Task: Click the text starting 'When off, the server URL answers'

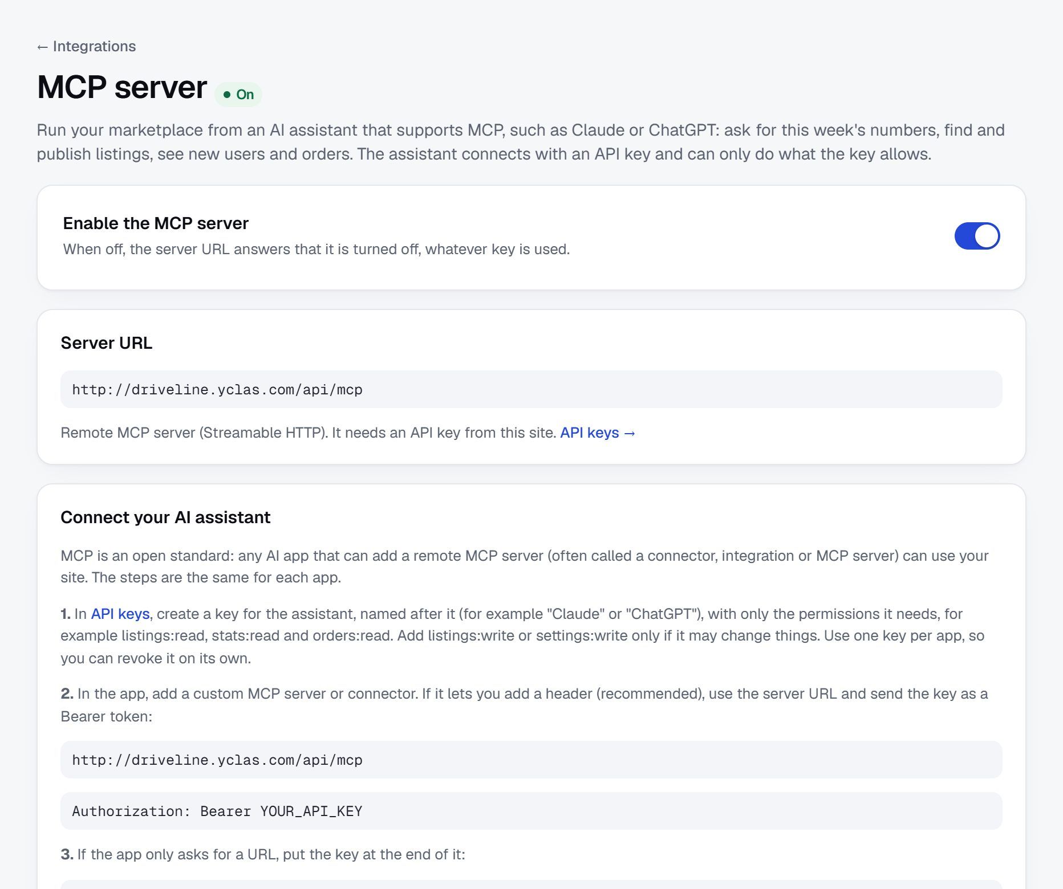Action: [x=317, y=250]
